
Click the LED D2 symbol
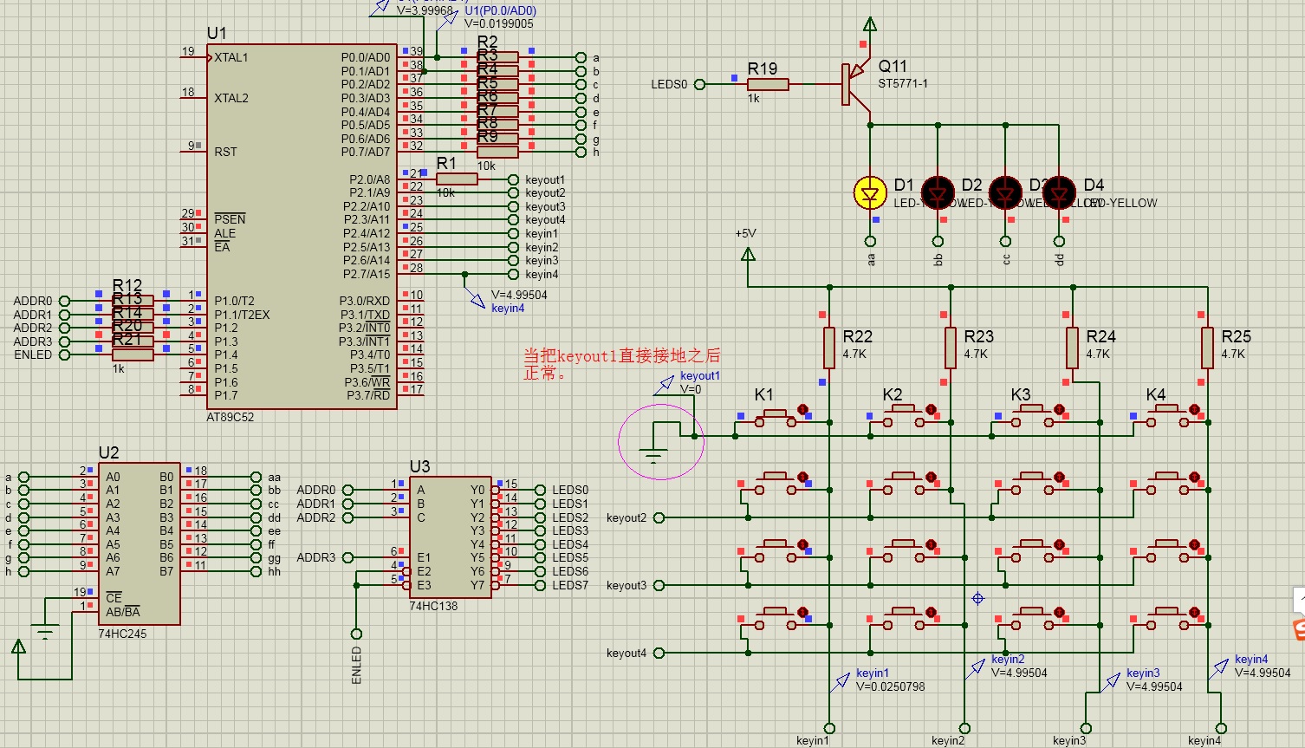pyautogui.click(x=938, y=193)
